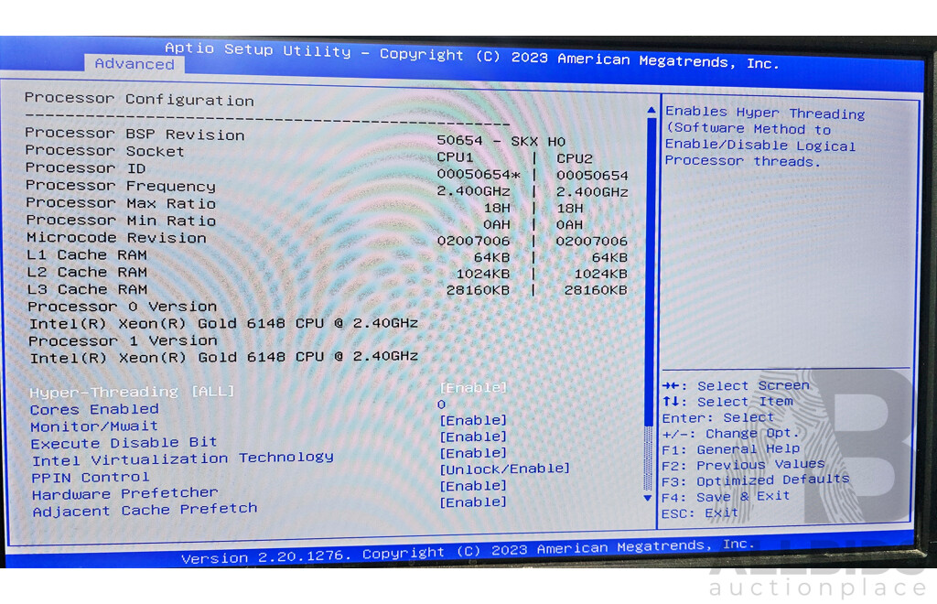The width and height of the screenshot is (937, 604).
Task: Toggle Intel Virtualization Technology enable value
Action: click(x=473, y=453)
